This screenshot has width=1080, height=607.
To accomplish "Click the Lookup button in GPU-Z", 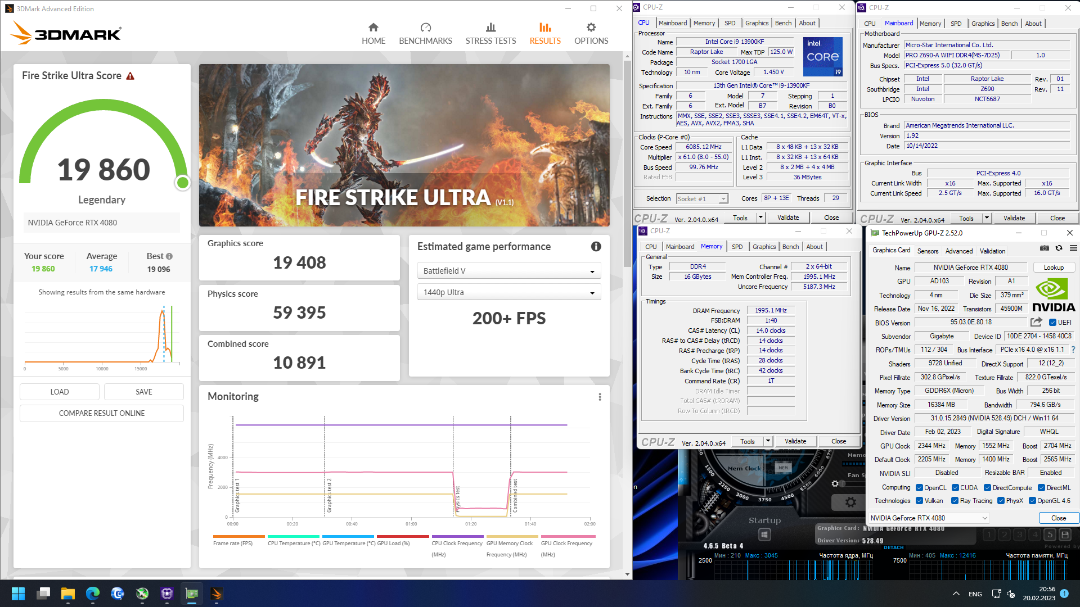I will (x=1054, y=268).
